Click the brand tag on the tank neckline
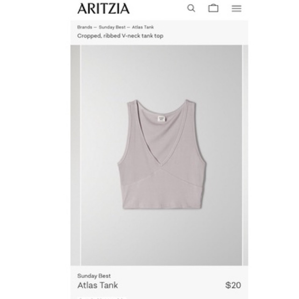 pos(161,119)
